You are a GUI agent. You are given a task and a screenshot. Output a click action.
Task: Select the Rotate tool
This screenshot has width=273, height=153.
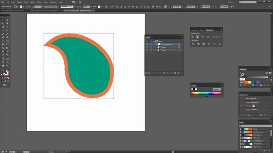pyautogui.click(x=3, y=41)
